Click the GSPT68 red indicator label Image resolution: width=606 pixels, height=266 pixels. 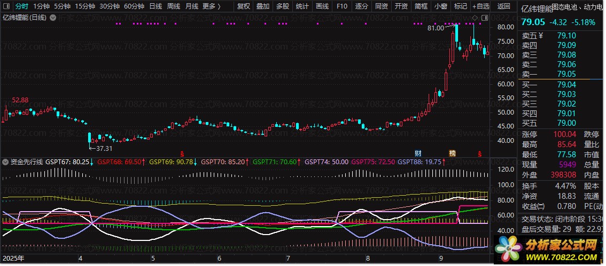point(121,162)
